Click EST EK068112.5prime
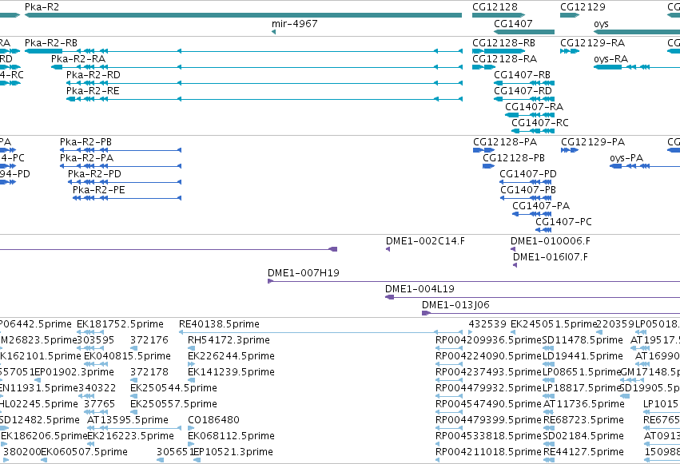Screen dimensions: 680x464 [191, 444]
